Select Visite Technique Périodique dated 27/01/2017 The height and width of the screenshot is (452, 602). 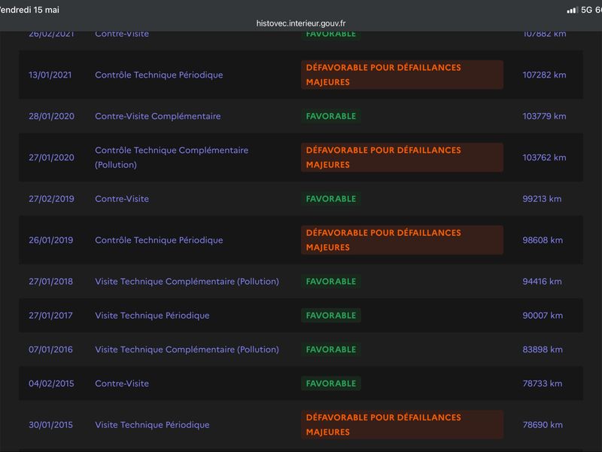pos(152,315)
